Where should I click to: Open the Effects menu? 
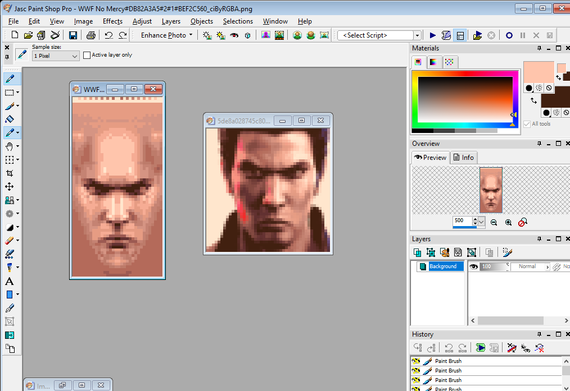pyautogui.click(x=112, y=21)
